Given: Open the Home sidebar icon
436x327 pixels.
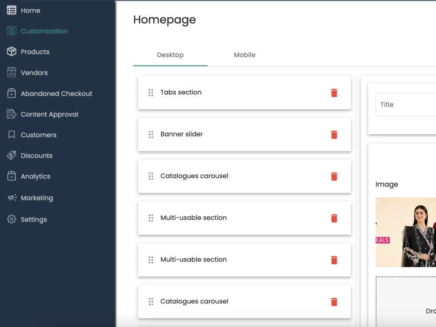Looking at the screenshot, I should coord(11,10).
